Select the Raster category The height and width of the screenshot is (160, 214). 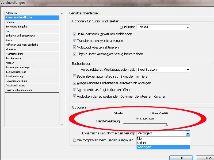tap(32, 40)
